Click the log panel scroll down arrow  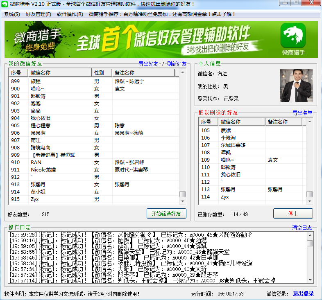[310, 280]
